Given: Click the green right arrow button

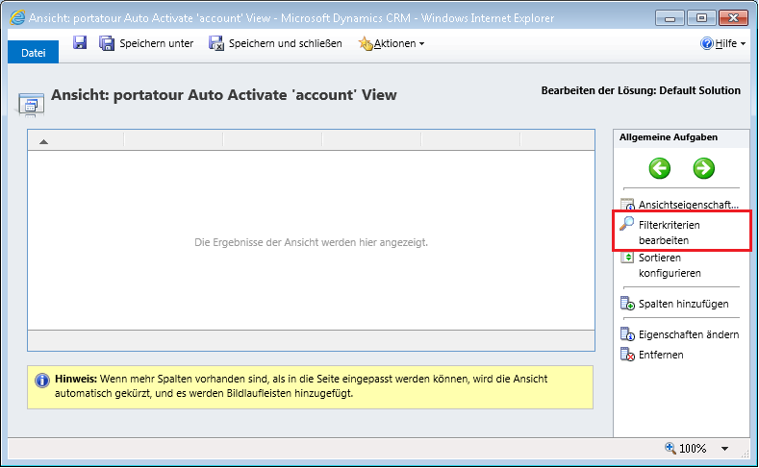Looking at the screenshot, I should (703, 168).
